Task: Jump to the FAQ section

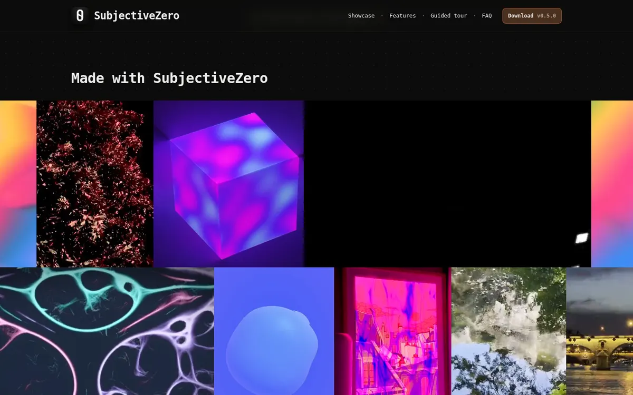Action: pos(487,16)
